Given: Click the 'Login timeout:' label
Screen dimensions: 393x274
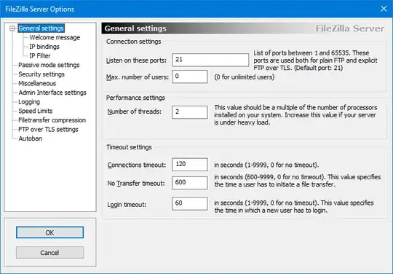Looking at the screenshot, I should point(127,205).
